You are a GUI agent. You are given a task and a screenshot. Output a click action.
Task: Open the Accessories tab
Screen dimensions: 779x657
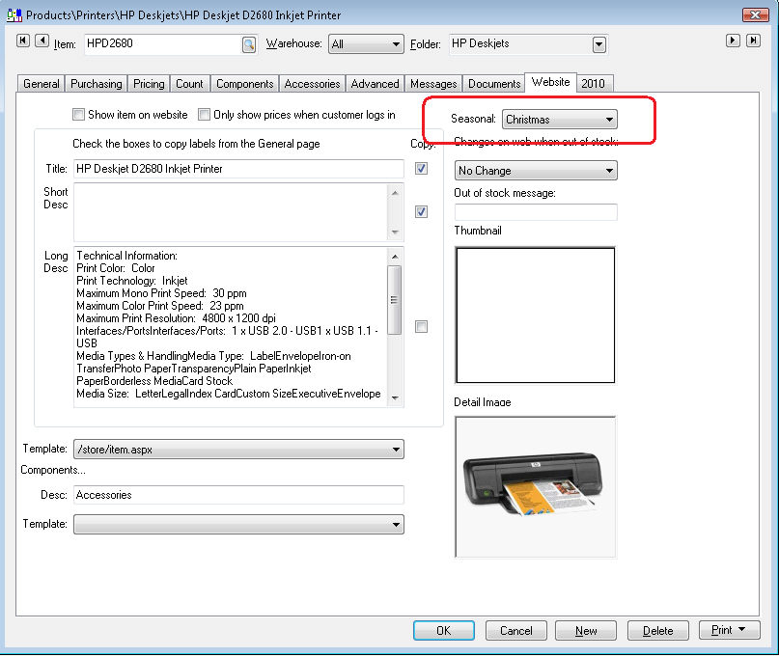tap(311, 84)
